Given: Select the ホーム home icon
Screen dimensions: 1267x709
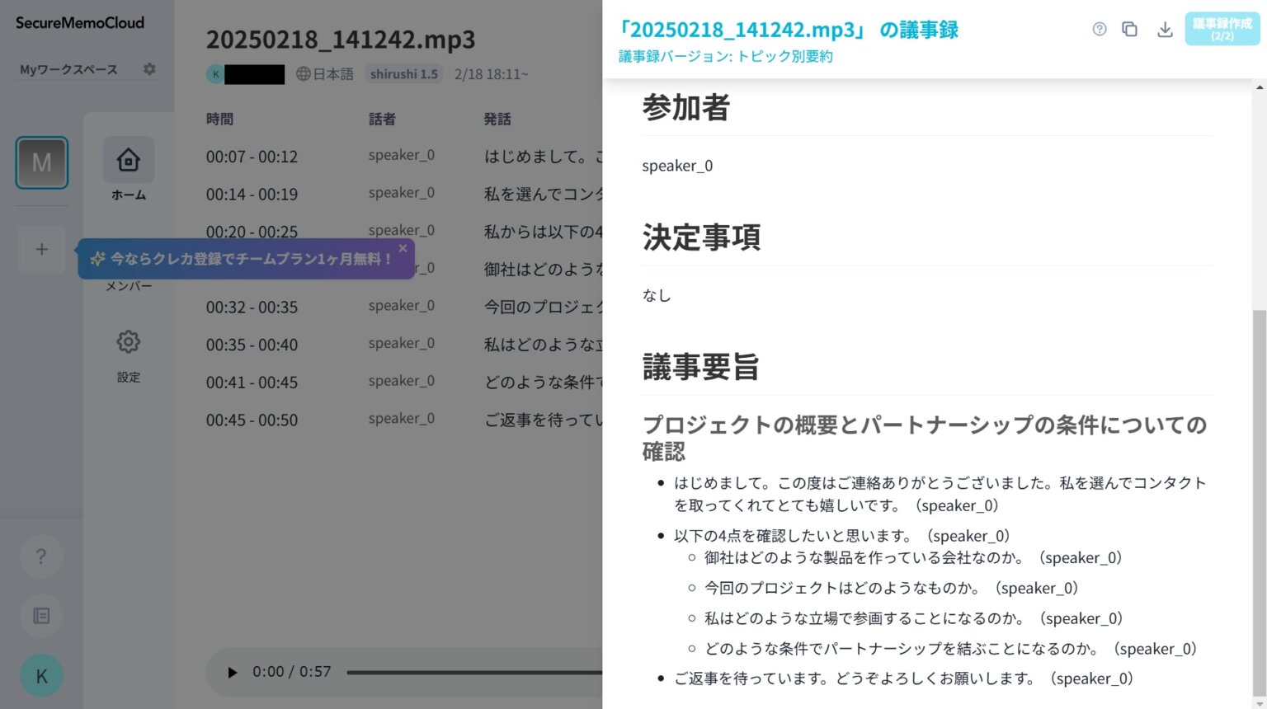Looking at the screenshot, I should [x=128, y=159].
